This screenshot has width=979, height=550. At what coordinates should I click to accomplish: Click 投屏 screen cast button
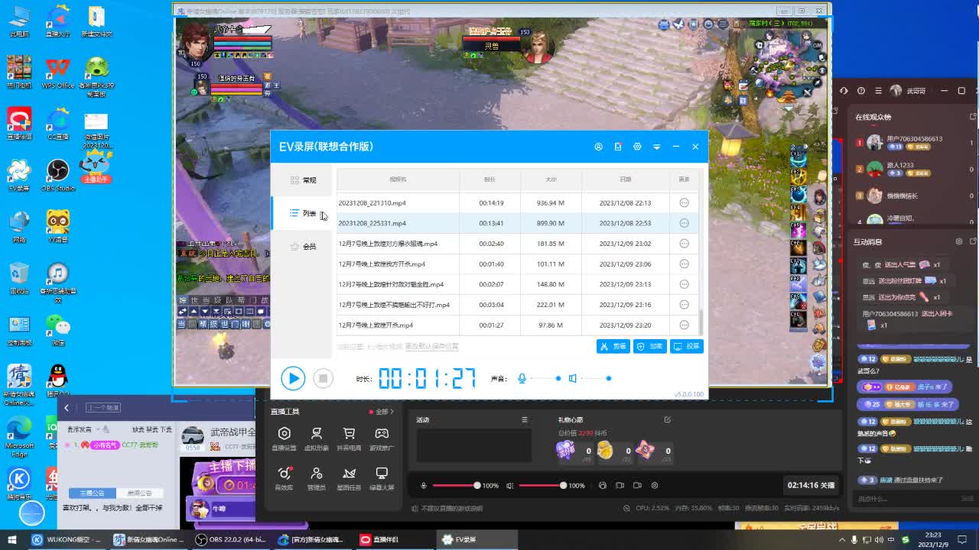[687, 346]
